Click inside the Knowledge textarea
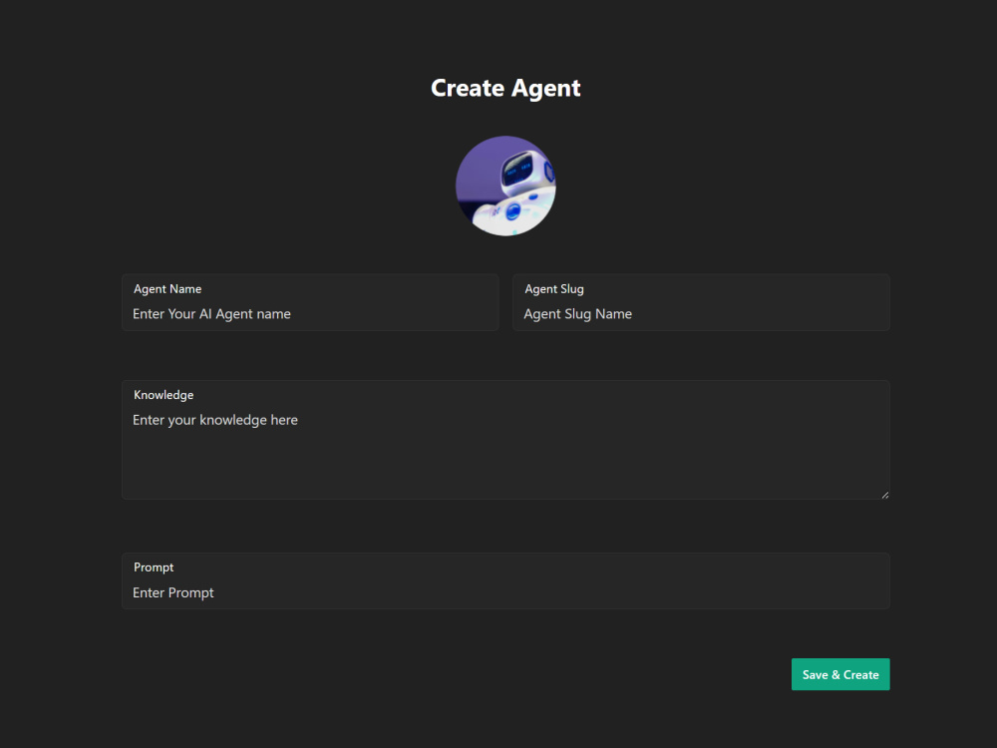 coord(505,440)
